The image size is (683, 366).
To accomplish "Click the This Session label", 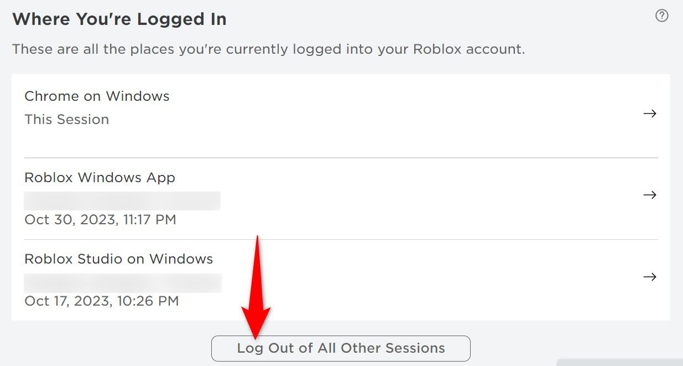I will tap(66, 120).
